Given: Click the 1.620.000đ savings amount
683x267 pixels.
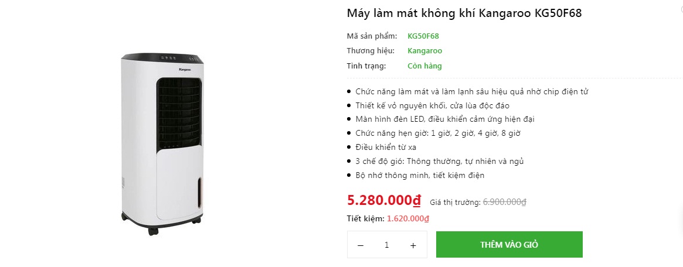Looking at the screenshot, I should tap(408, 218).
